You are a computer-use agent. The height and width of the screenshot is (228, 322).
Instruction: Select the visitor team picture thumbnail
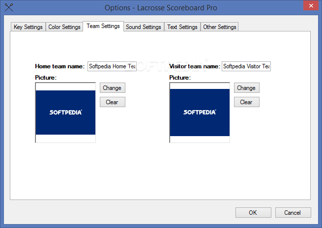tap(200, 113)
